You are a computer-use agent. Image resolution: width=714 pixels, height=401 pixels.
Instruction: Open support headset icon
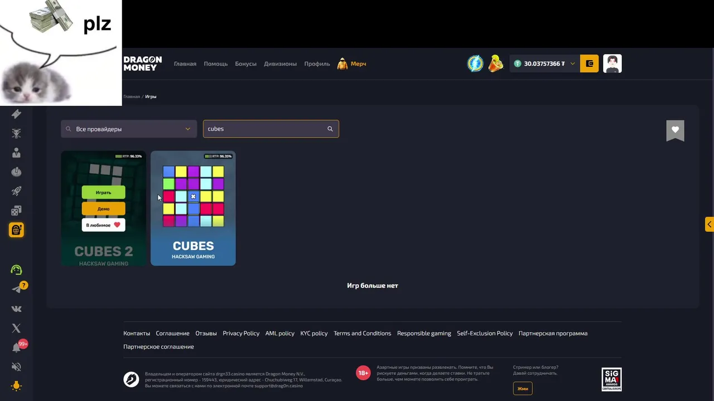click(x=16, y=270)
